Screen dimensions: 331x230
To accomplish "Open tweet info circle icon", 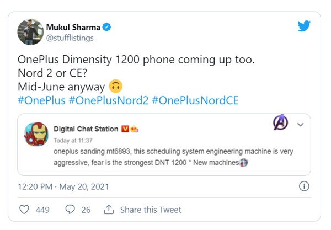I will [x=303, y=186].
